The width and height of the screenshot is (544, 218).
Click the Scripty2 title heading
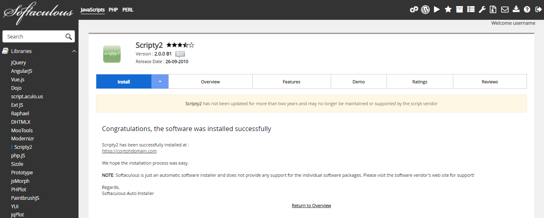click(x=149, y=45)
